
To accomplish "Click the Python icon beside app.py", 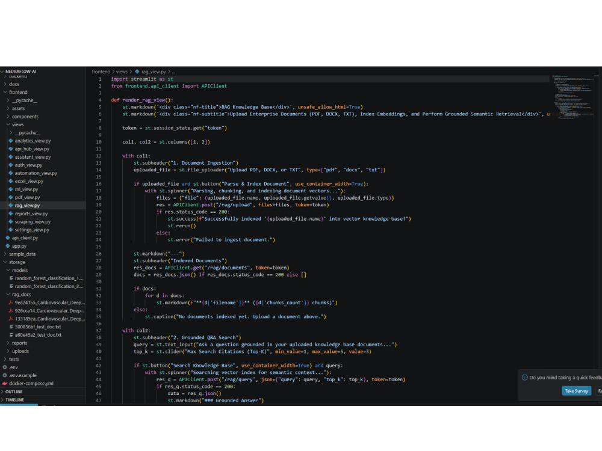I will point(8,246).
